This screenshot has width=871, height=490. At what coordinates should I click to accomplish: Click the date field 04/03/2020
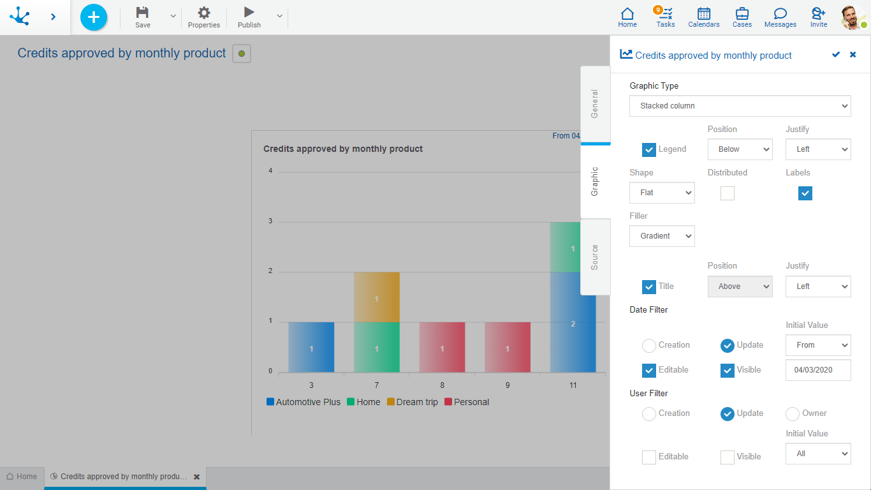[818, 370]
